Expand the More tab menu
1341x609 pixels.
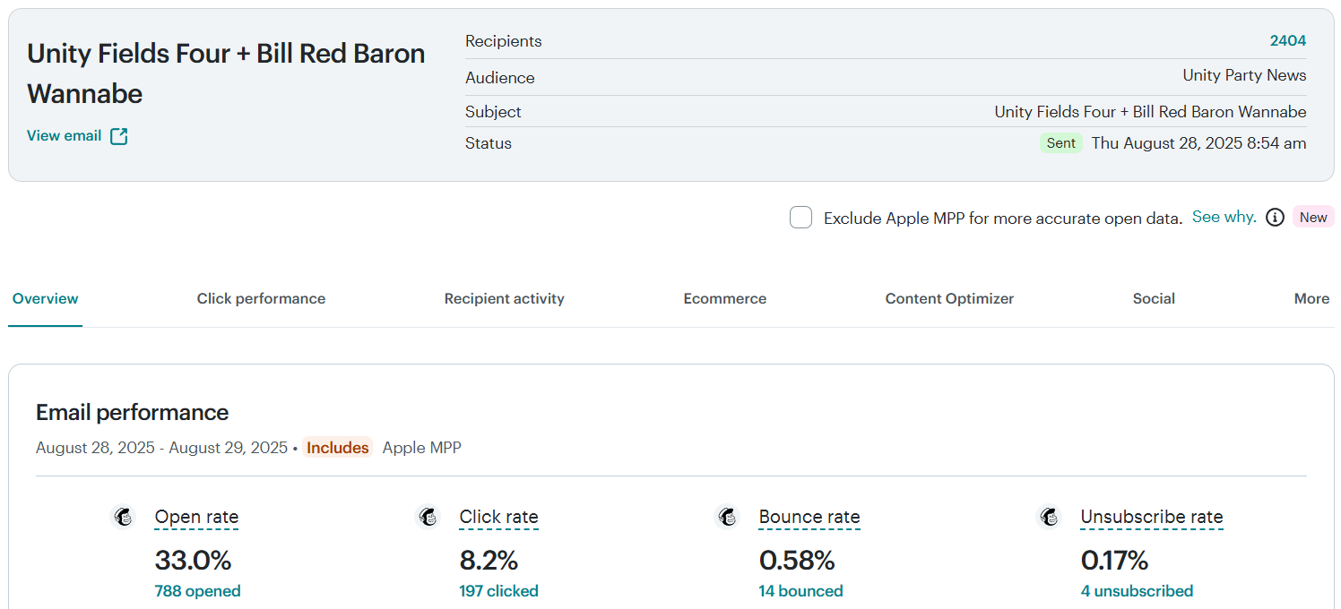click(x=1311, y=299)
